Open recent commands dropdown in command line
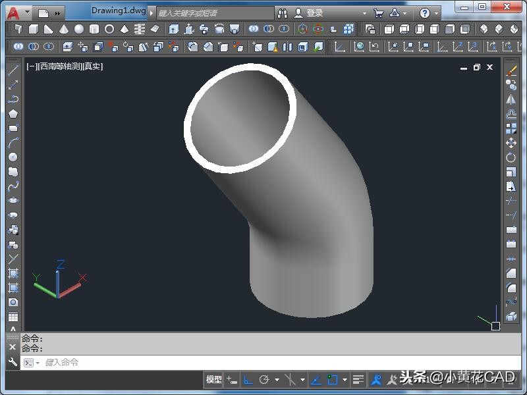This screenshot has height=395, width=527. tap(38, 363)
